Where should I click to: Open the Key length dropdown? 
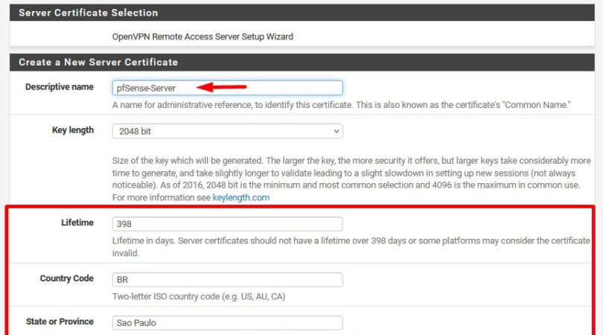227,131
